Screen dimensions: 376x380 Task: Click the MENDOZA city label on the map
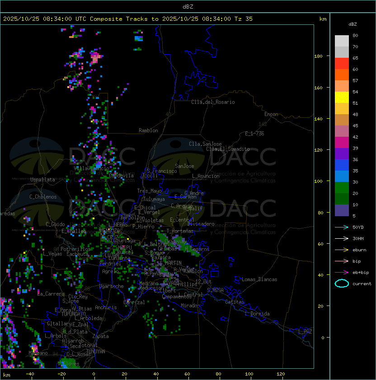(110, 230)
